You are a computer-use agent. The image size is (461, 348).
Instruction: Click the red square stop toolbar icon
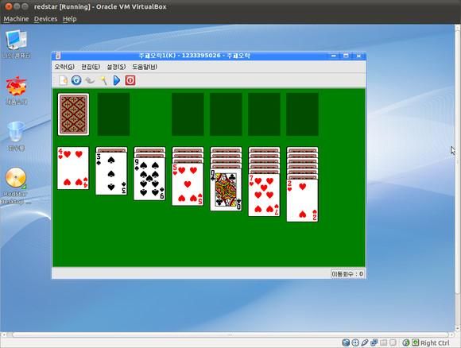click(130, 80)
